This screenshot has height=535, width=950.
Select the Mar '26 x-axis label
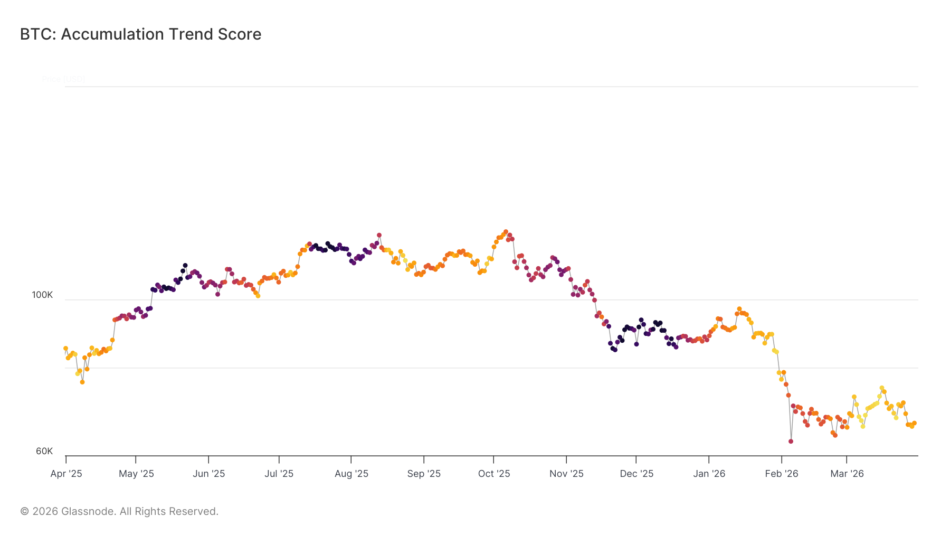[847, 474]
